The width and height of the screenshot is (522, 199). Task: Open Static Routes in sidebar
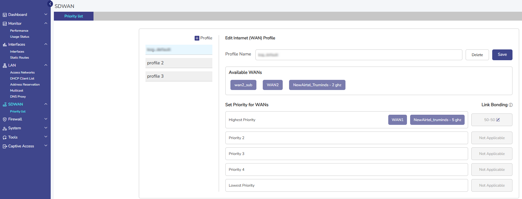click(19, 58)
